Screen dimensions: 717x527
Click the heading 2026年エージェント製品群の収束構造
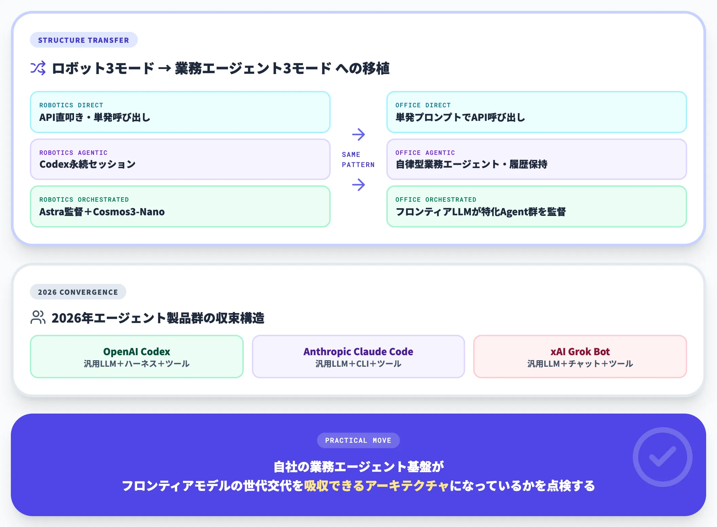[158, 318]
